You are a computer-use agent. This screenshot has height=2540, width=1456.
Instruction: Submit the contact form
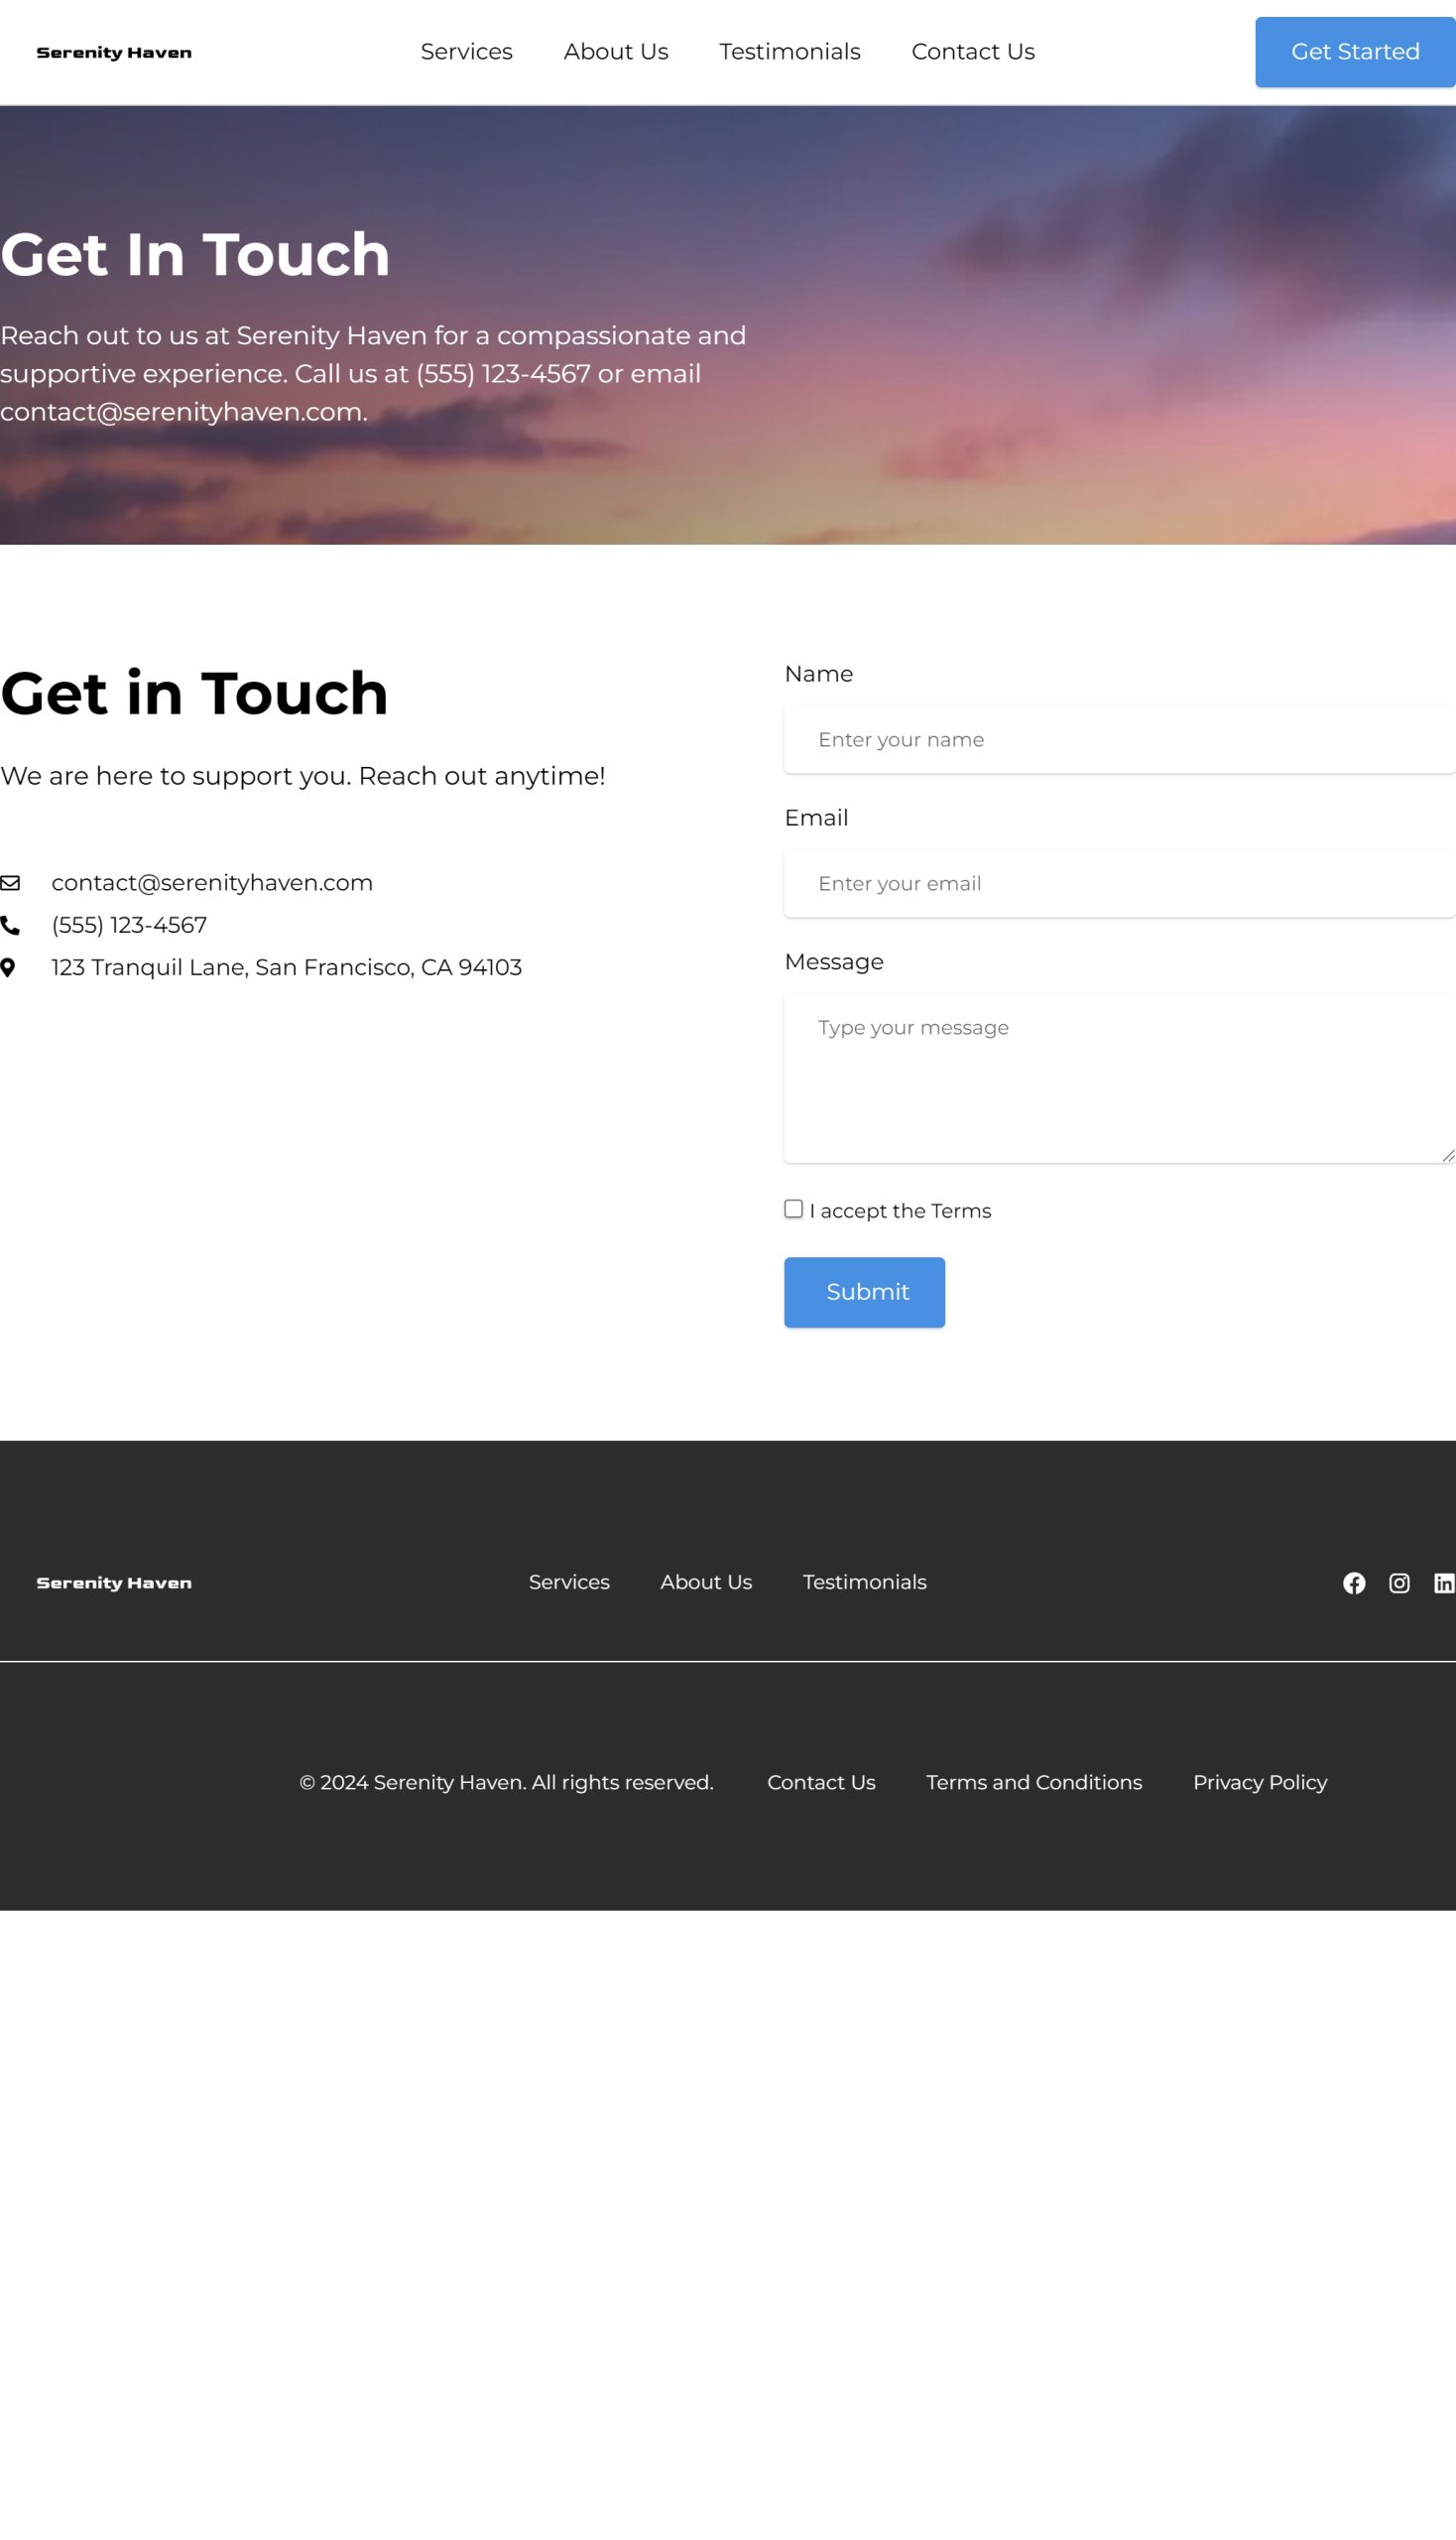coord(864,1292)
